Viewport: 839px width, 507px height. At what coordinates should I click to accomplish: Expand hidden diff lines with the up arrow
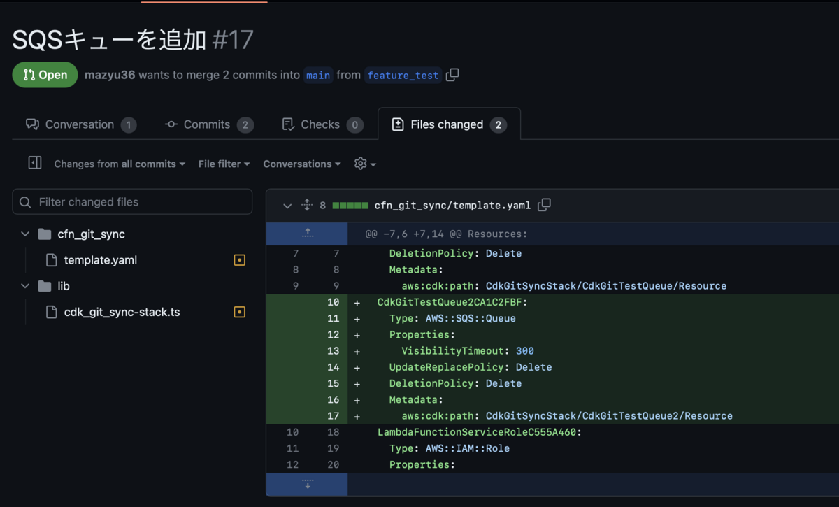(306, 233)
